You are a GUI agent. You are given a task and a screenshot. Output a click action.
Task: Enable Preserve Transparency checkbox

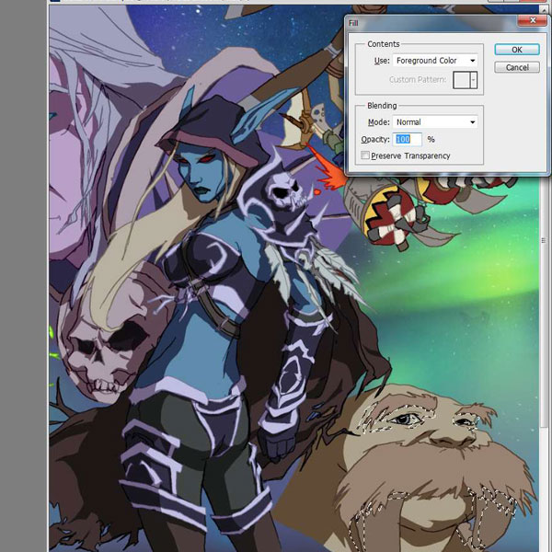pos(365,155)
